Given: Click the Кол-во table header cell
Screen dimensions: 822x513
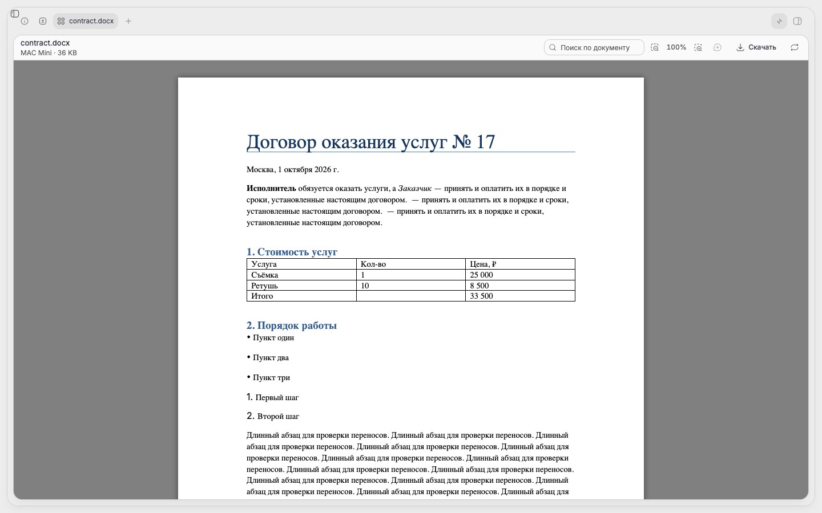Looking at the screenshot, I should click(411, 264).
